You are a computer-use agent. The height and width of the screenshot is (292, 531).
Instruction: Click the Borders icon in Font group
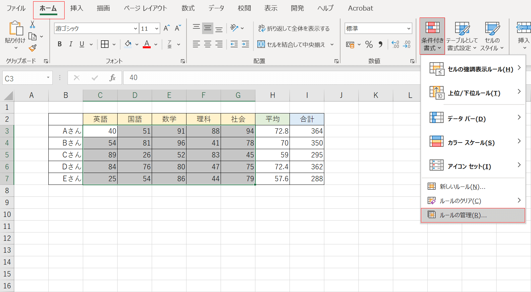tap(105, 44)
